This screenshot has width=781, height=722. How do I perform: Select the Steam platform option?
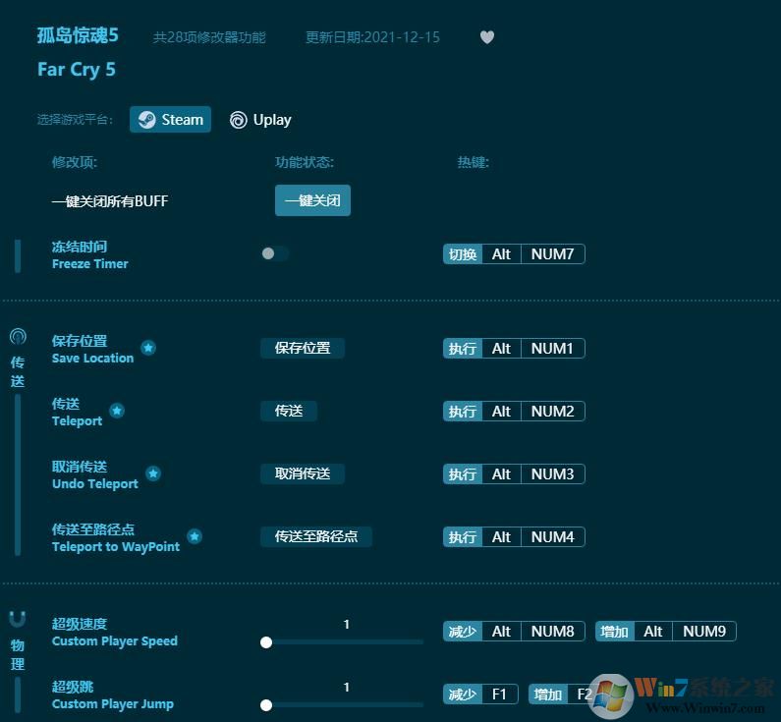[x=170, y=120]
